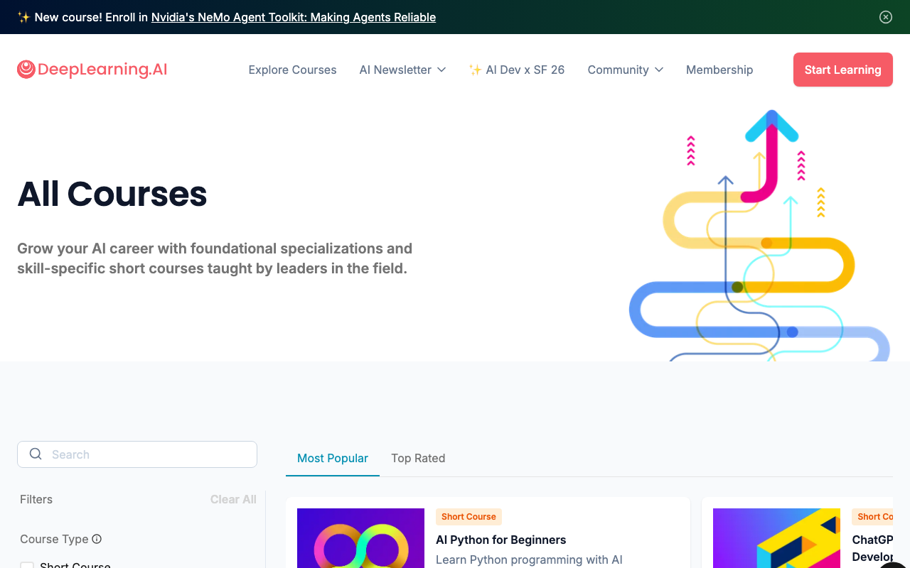Open the Explore Courses menu item
910x568 pixels.
click(292, 70)
